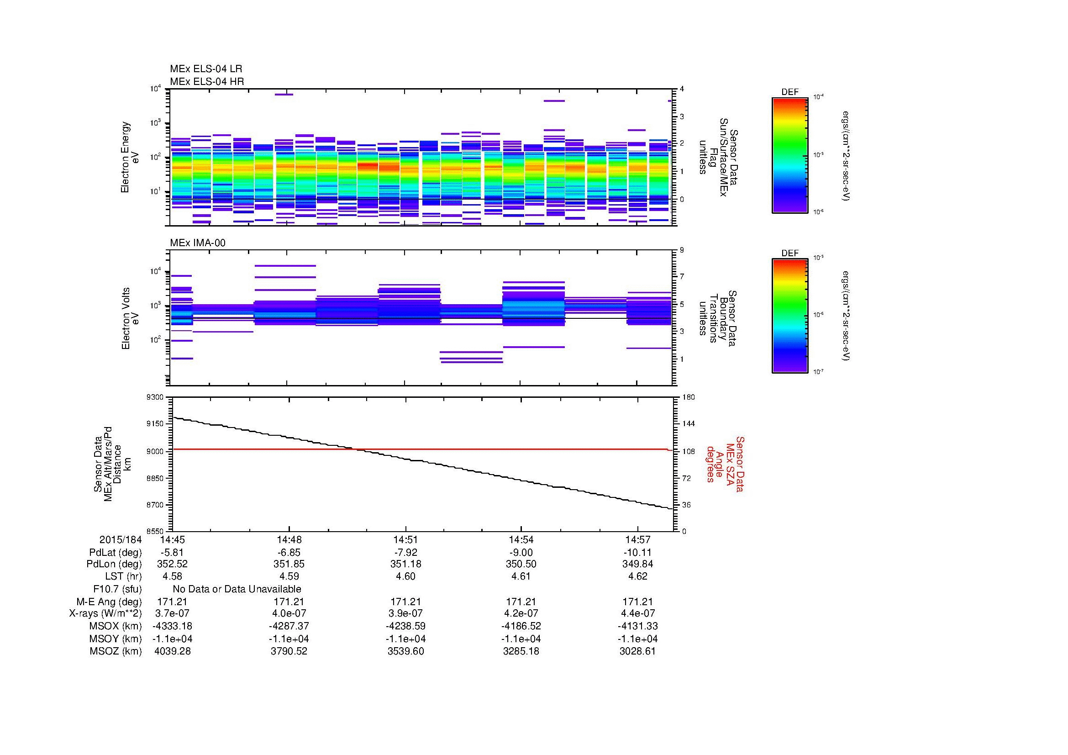The image size is (1068, 755).
Task: Click the ELS colorbar 'DEF' heading
Action: pyautogui.click(x=790, y=92)
